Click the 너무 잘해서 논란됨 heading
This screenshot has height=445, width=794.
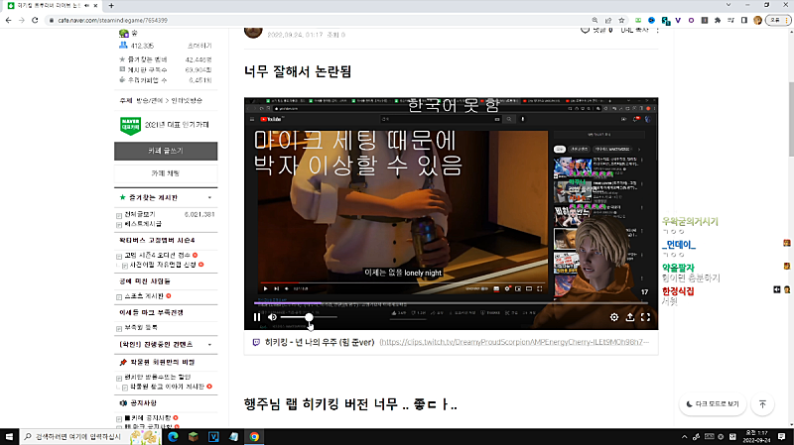[x=298, y=71]
